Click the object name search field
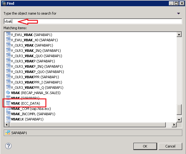186x154 pixels. coord(93,21)
